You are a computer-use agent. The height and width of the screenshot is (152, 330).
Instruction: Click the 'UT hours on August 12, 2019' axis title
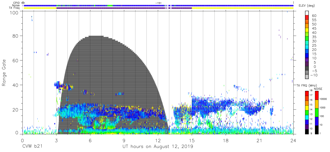pyautogui.click(x=158, y=146)
